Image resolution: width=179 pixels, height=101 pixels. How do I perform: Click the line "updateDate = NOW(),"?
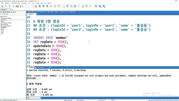[50, 46]
